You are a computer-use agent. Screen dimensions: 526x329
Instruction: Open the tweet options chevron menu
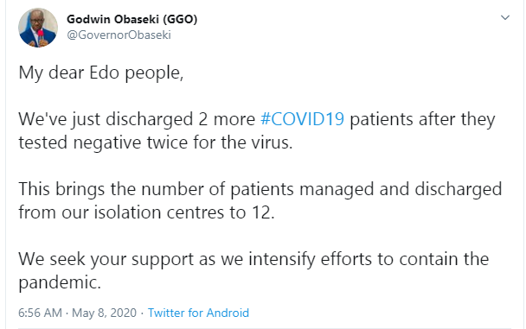[x=505, y=17]
